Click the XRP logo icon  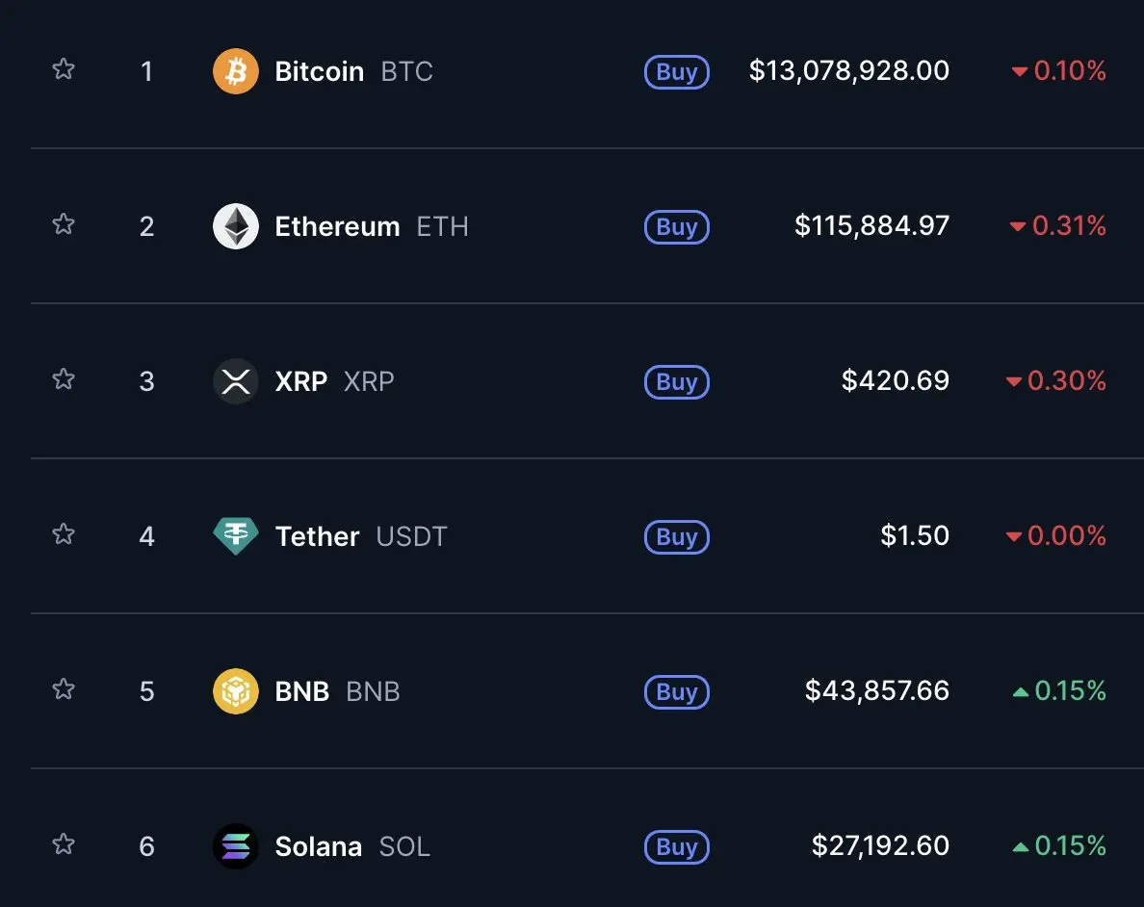pyautogui.click(x=236, y=381)
